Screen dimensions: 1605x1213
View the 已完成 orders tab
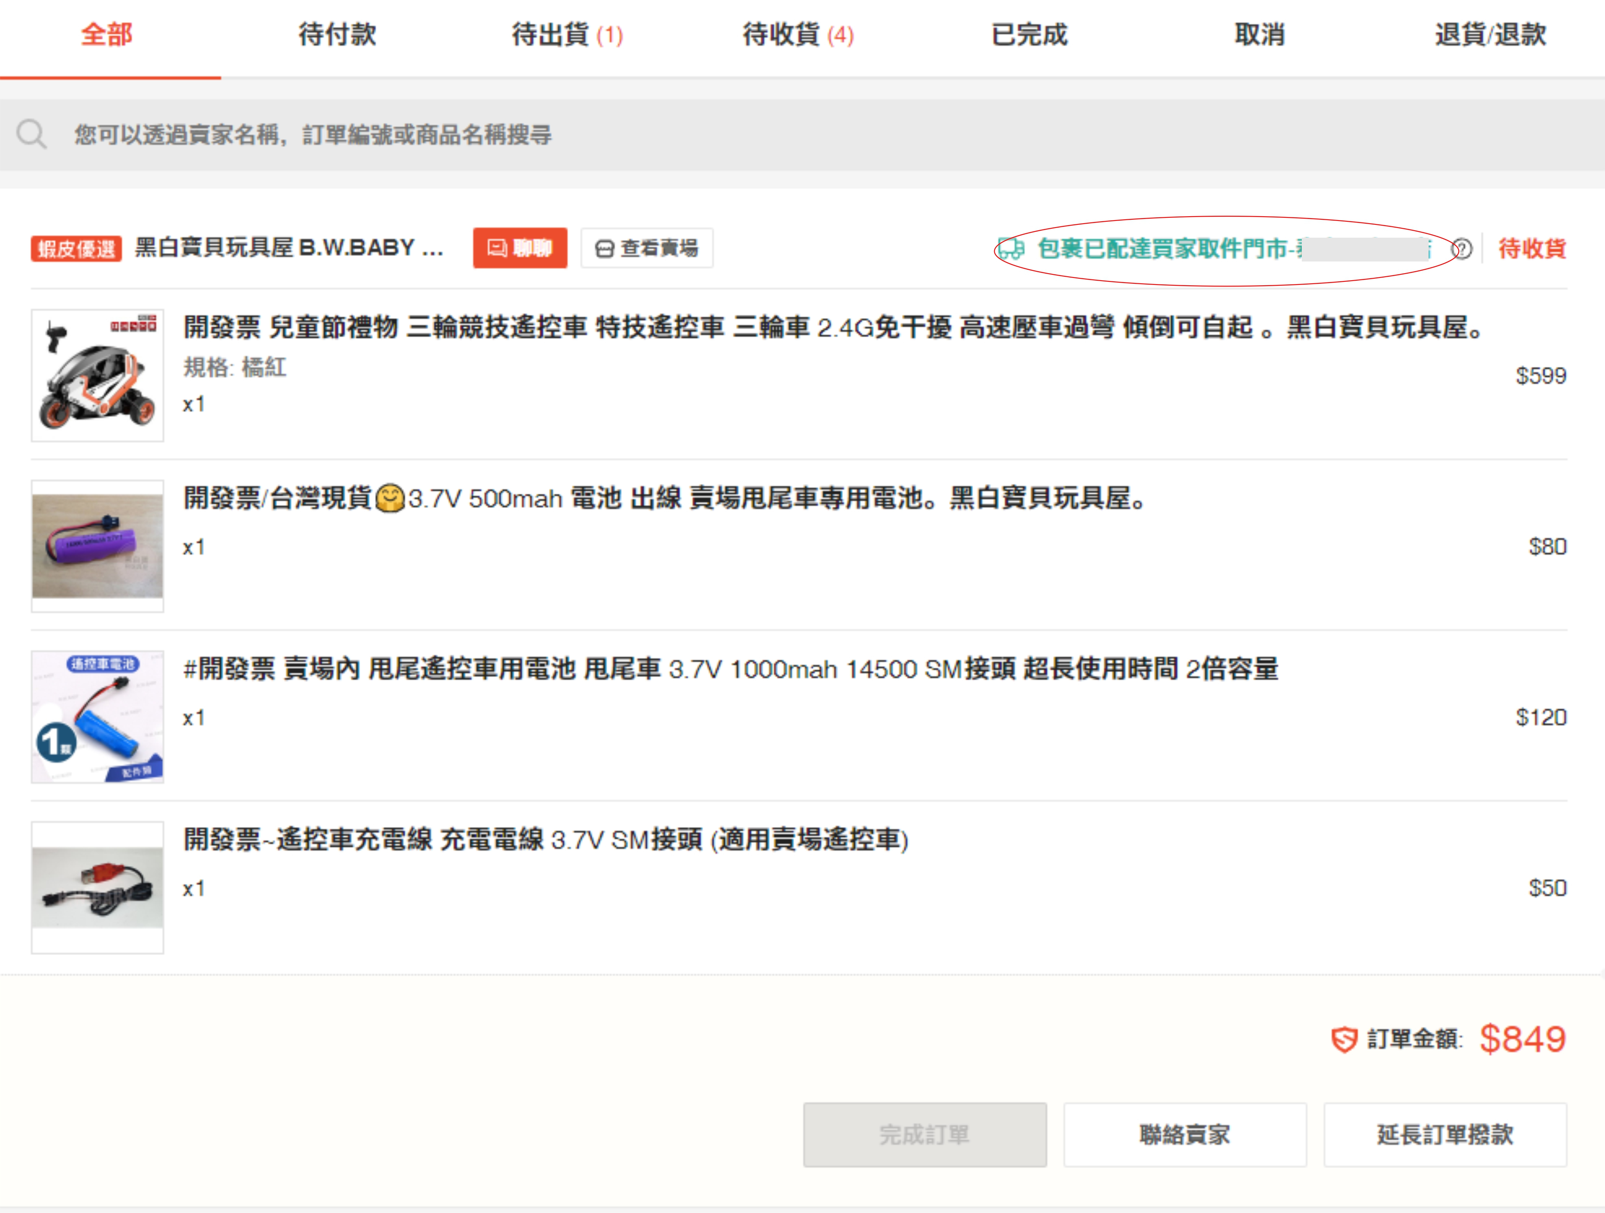(x=1029, y=35)
